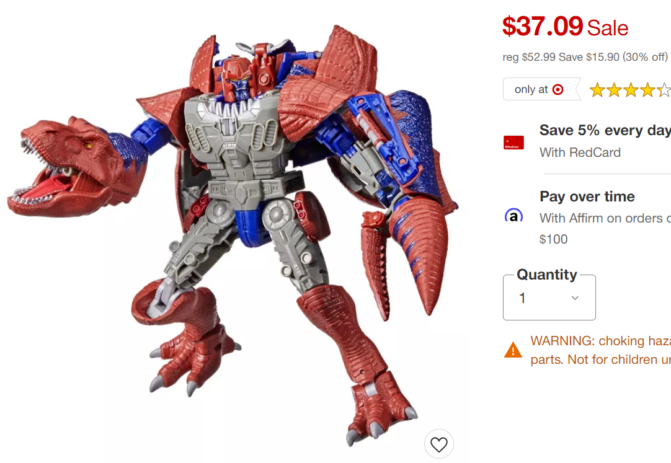Click the Target bullseye logo
Screen dimensions: 671x463
[x=558, y=89]
